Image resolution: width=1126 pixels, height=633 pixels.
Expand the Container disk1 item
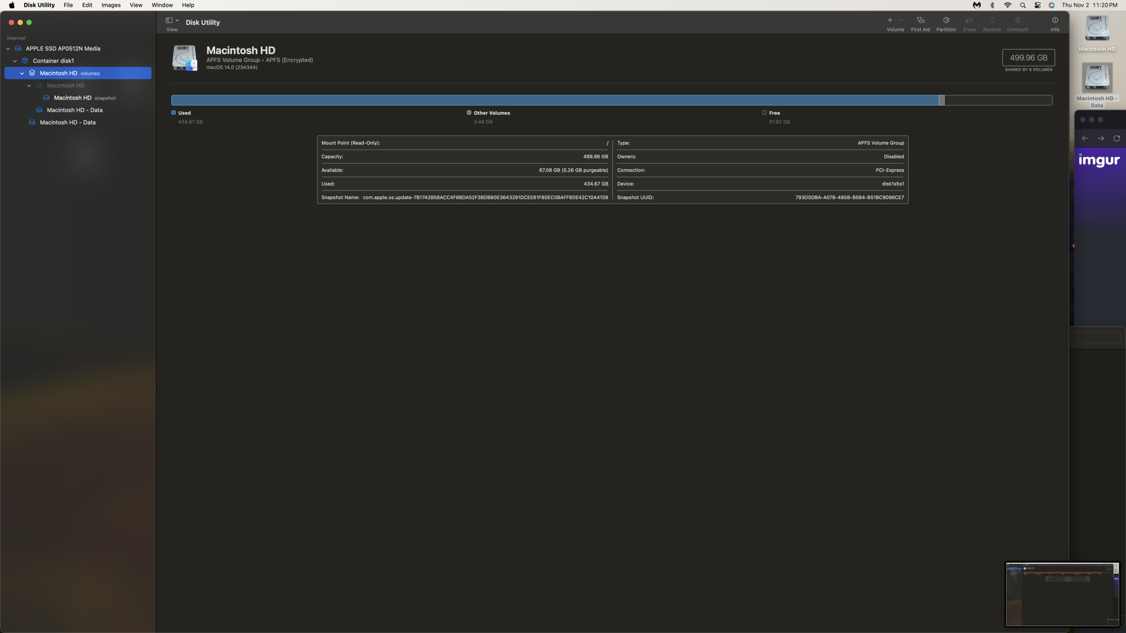click(15, 60)
